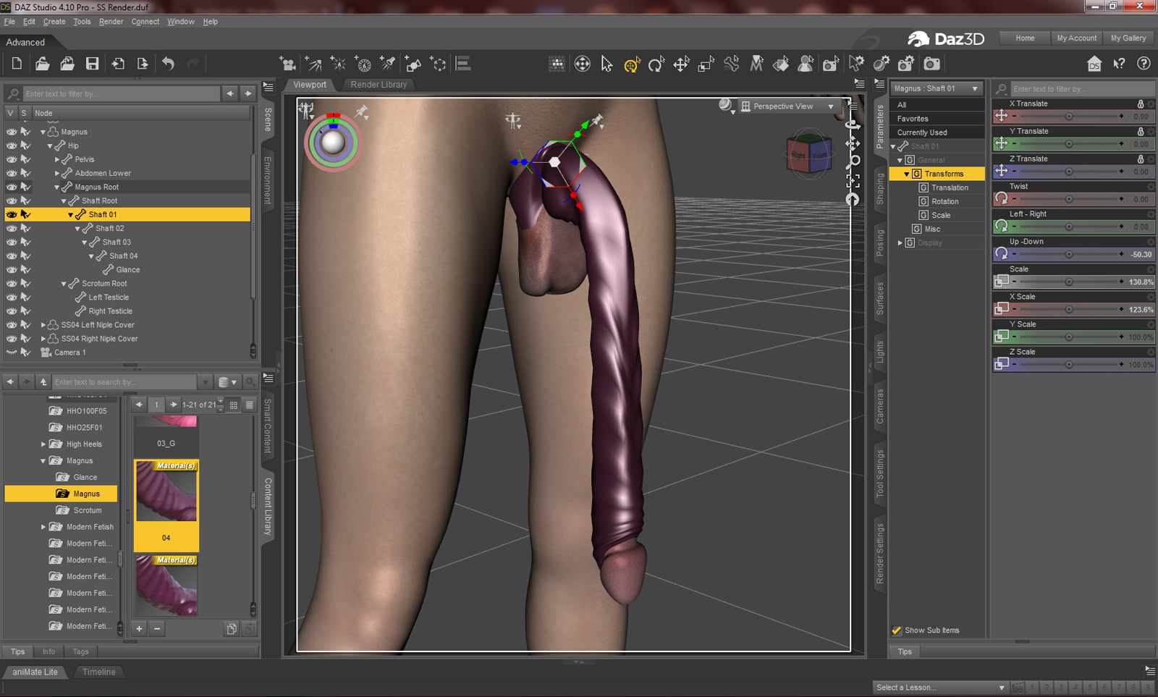Click the pan control in the viewport

[x=853, y=143]
